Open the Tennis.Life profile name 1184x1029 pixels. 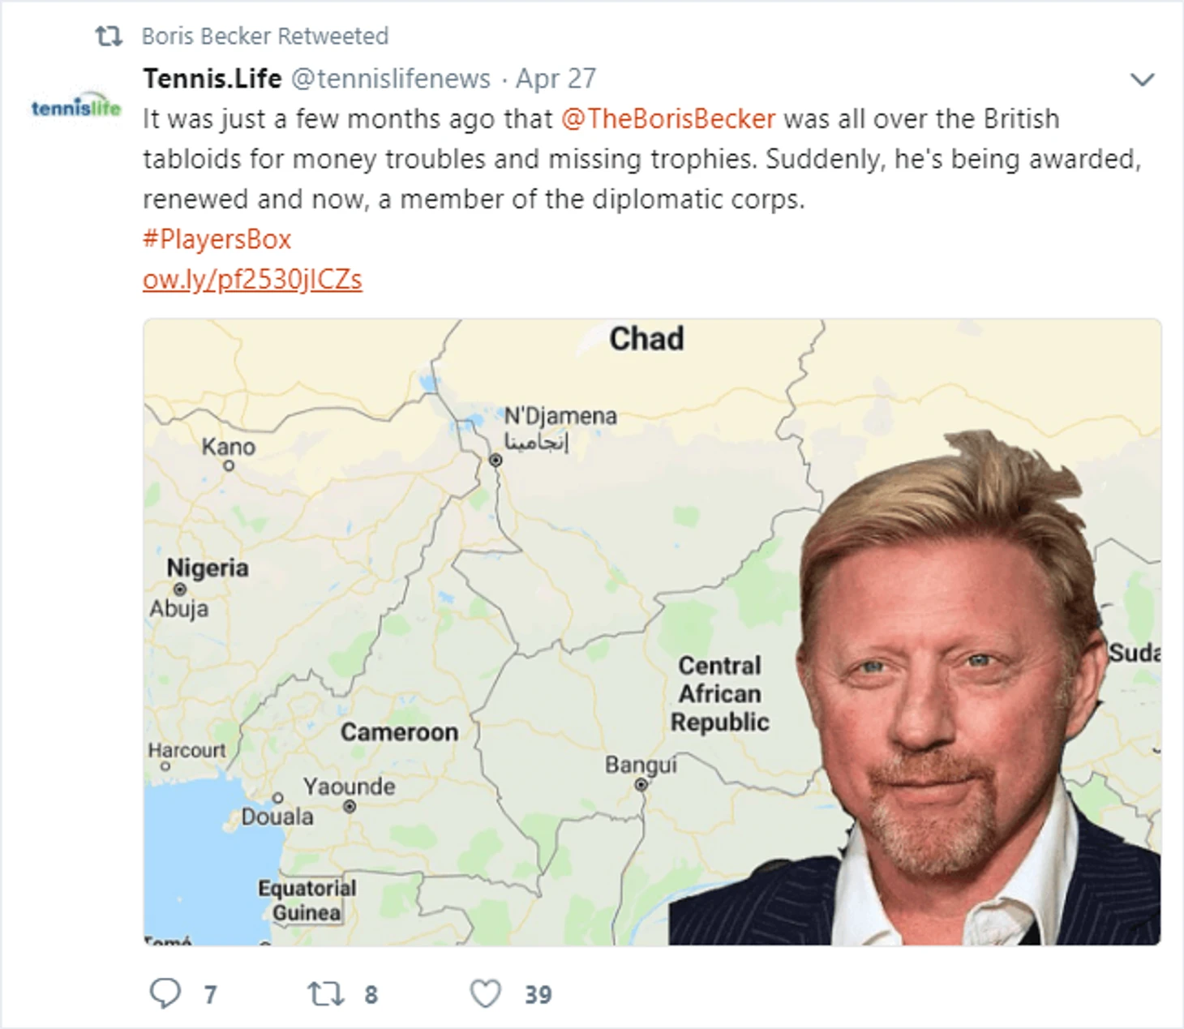212,79
